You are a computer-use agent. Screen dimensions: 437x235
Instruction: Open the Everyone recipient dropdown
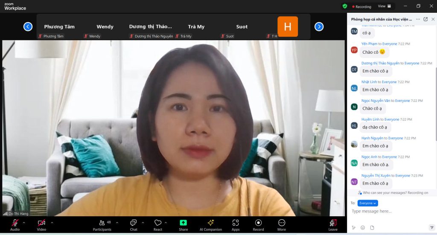point(367,203)
